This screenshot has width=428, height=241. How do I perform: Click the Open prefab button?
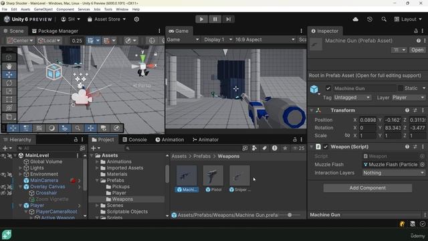pos(417,50)
